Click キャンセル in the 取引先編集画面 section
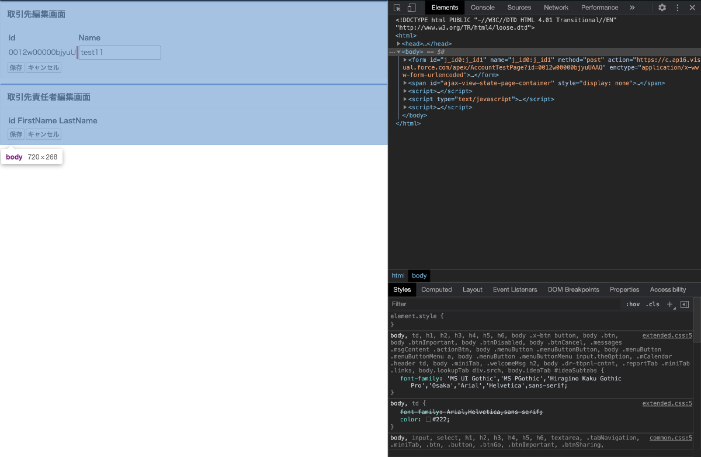This screenshot has width=701, height=457. tap(43, 68)
